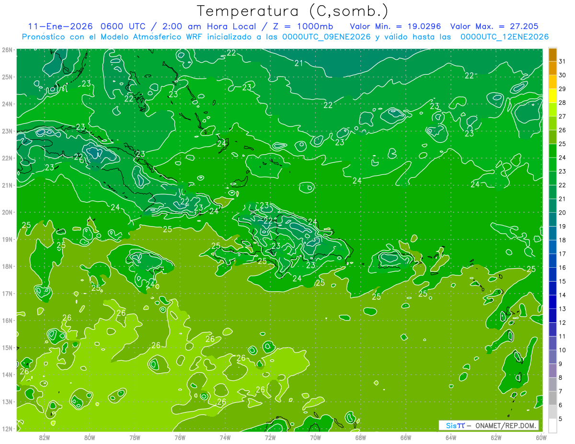Click the "SisTT – ONAMET/REP.DOM." credit box
Viewport: 575px width, 444px height.
(489, 425)
